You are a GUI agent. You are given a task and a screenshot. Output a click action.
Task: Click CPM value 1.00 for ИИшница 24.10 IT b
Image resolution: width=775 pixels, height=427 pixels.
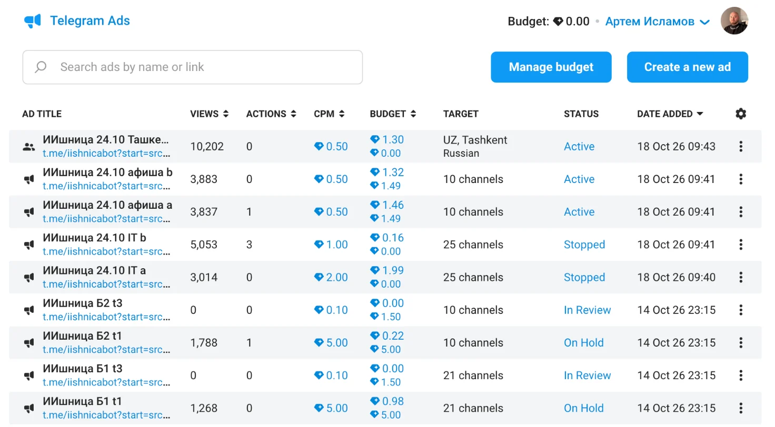pos(331,245)
